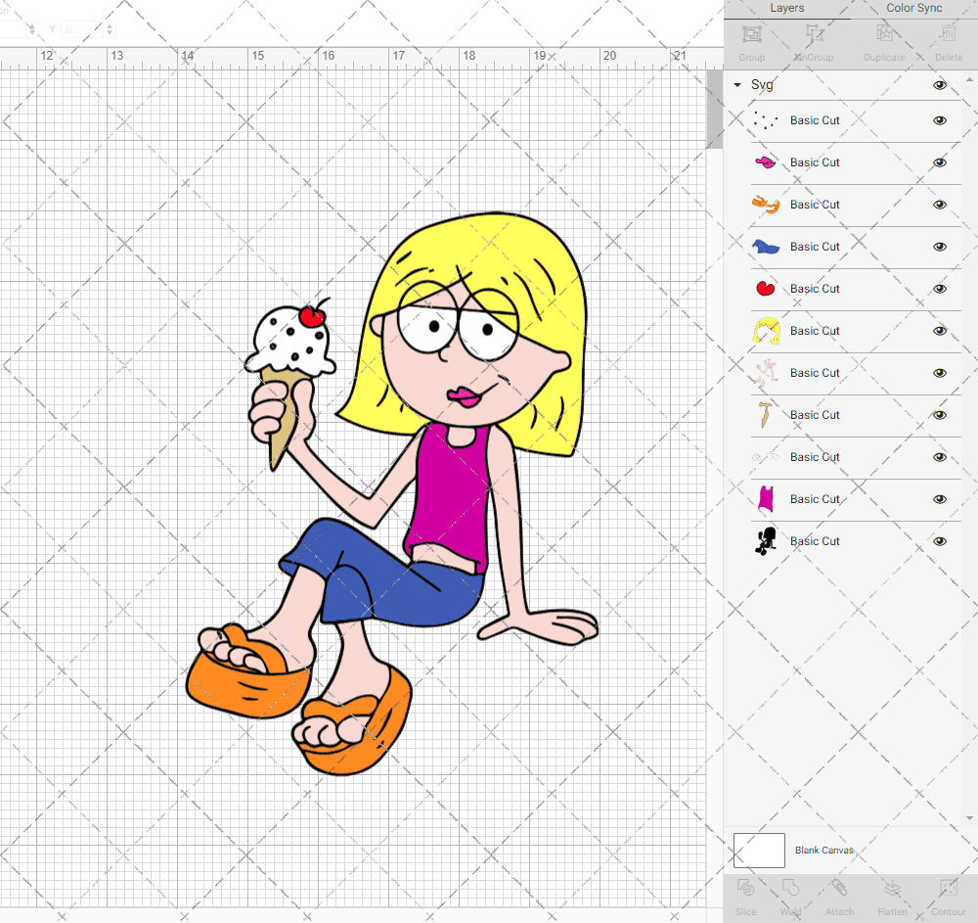978x923 pixels.
Task: Click the Weld tool icon
Action: coord(790,888)
